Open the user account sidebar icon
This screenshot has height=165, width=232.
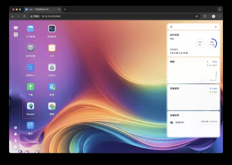click(x=15, y=141)
